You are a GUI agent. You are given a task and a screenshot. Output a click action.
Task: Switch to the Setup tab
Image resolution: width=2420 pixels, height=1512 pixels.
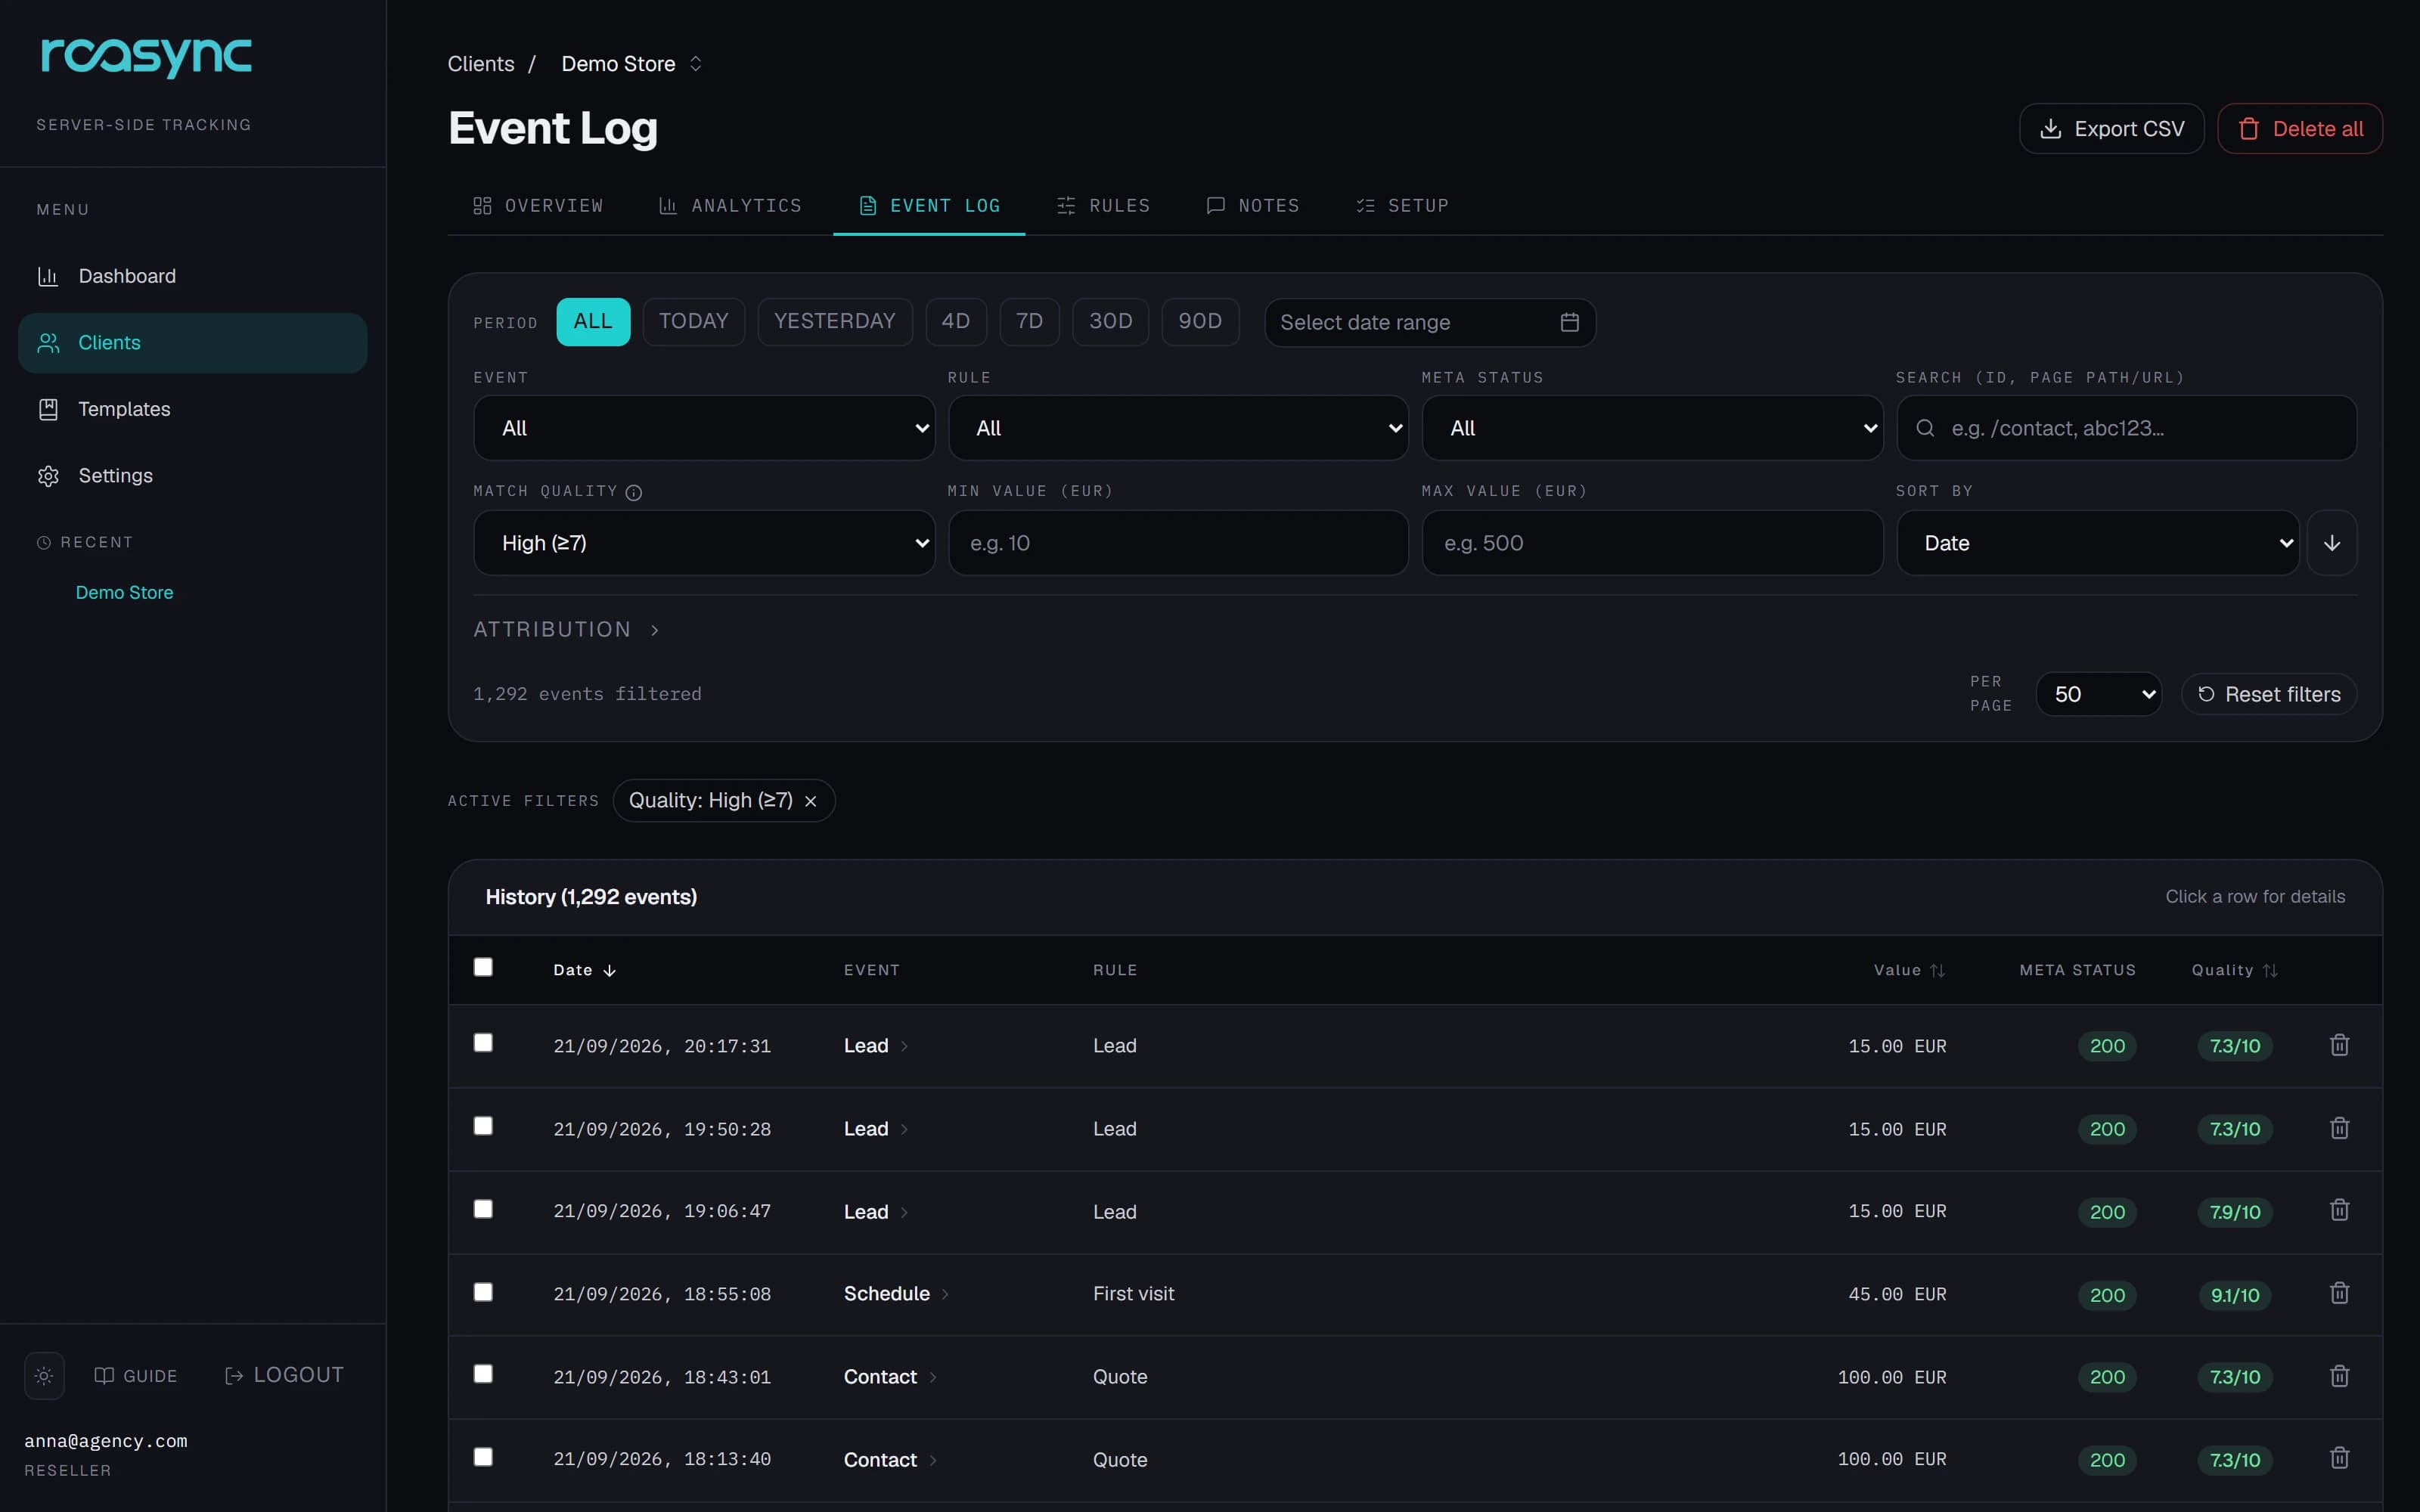[1403, 206]
